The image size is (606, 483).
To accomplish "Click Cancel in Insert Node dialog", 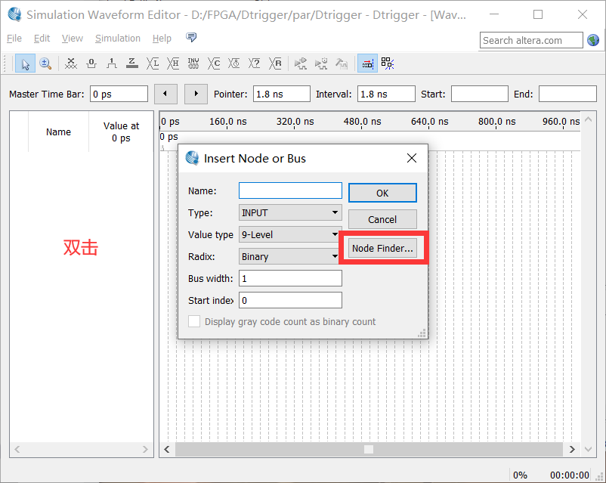I will pos(382,219).
